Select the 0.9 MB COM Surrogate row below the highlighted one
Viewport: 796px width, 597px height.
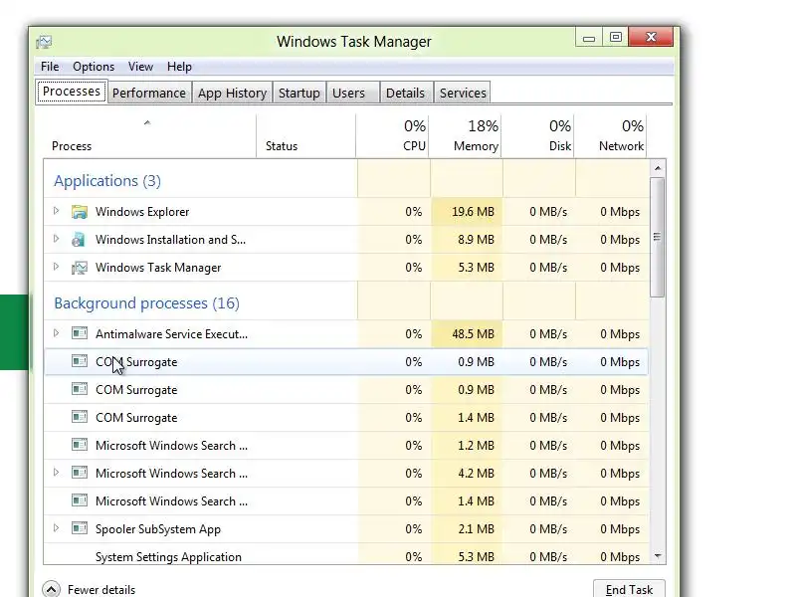pos(345,390)
